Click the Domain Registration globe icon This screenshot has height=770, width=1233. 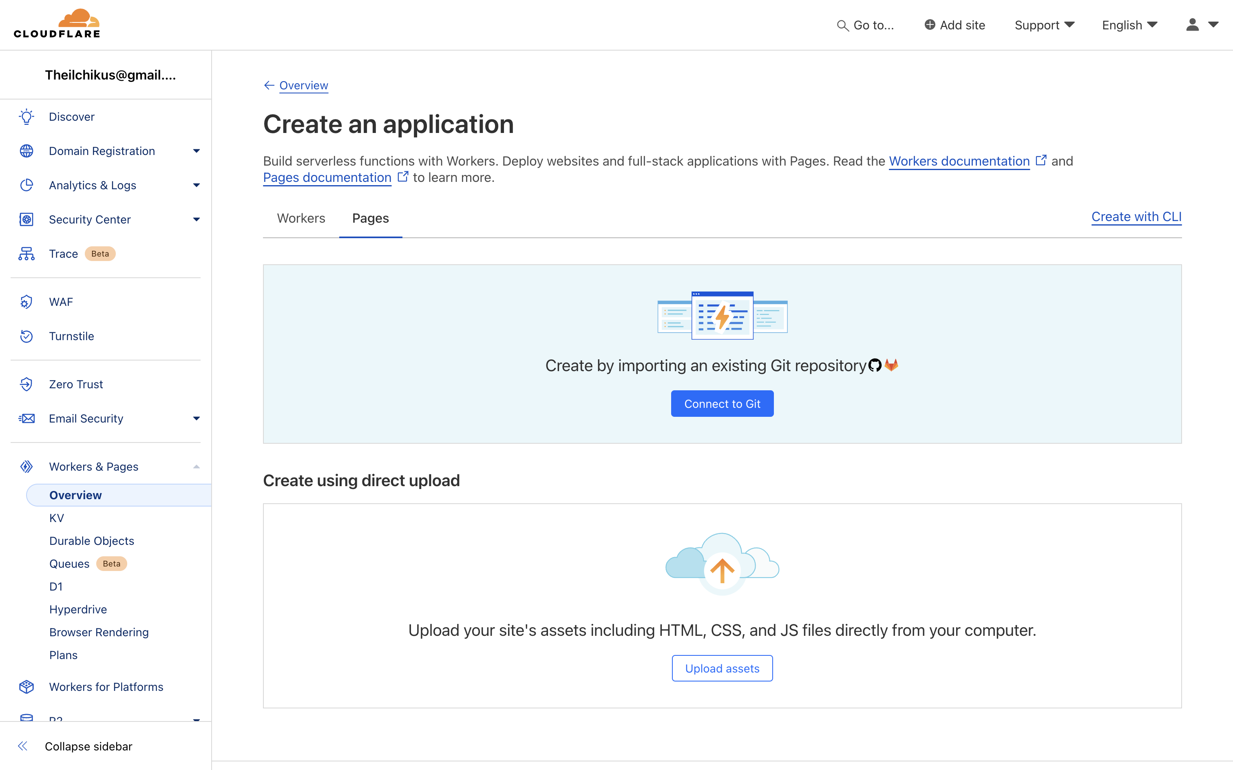(27, 151)
